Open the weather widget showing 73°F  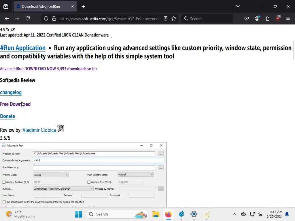pos(20,214)
